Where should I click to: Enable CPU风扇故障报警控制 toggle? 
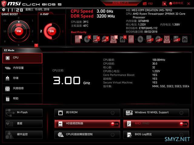(x=112, y=135)
